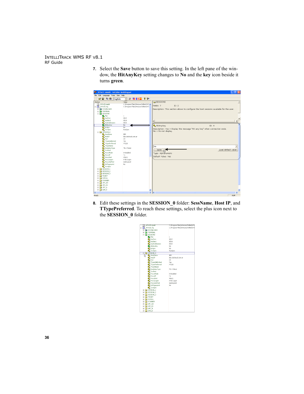Open the HitAnyKey value dropdown showing No
Image resolution: width=304 pixels, height=394 pixels.
236,146
